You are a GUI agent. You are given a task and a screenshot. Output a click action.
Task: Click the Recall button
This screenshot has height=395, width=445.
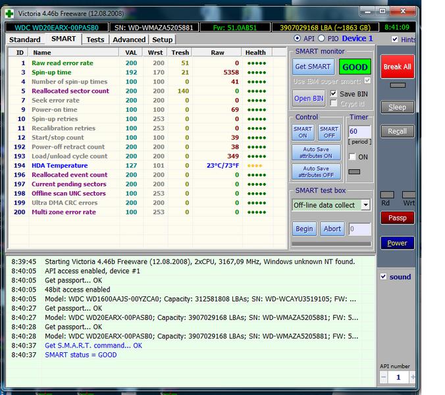tap(397, 132)
